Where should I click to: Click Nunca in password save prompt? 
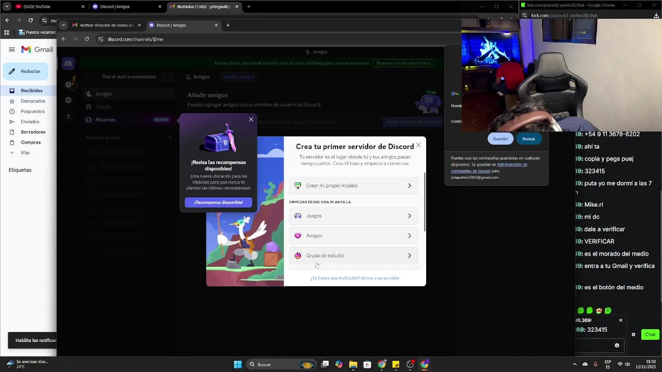[529, 139]
